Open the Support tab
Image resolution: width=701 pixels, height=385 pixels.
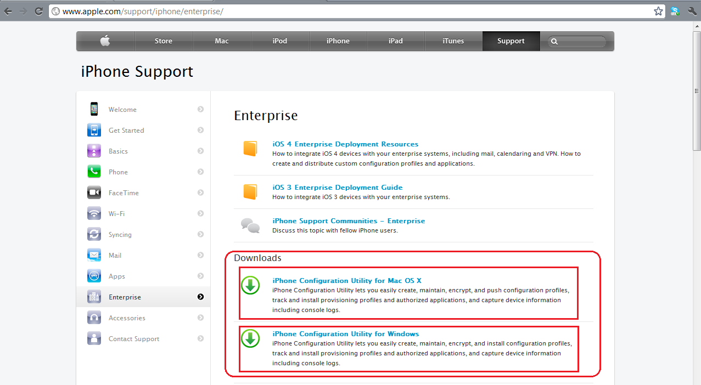coord(511,41)
